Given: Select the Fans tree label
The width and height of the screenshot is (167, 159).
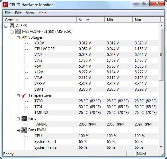Looking at the screenshot, I should coord(32,118).
